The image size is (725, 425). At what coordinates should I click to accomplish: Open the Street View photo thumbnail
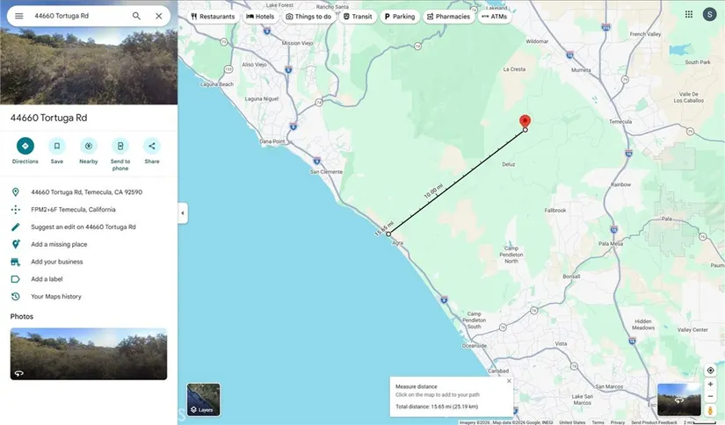[x=89, y=354]
